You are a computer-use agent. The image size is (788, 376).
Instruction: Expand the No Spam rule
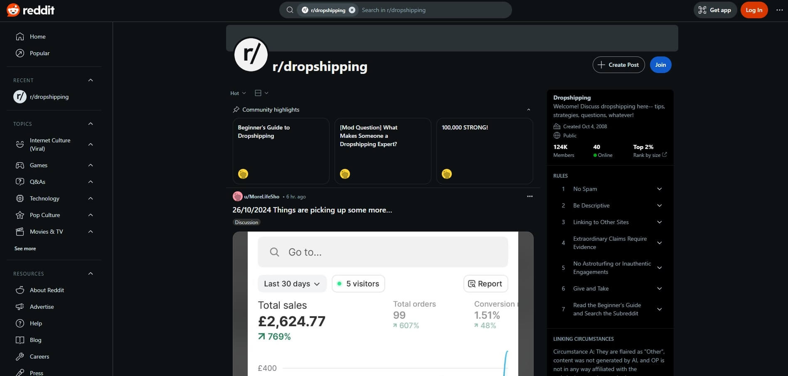[659, 189]
